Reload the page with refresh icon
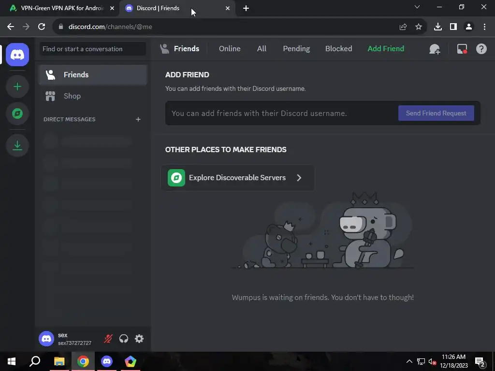The image size is (495, 371). (x=42, y=27)
